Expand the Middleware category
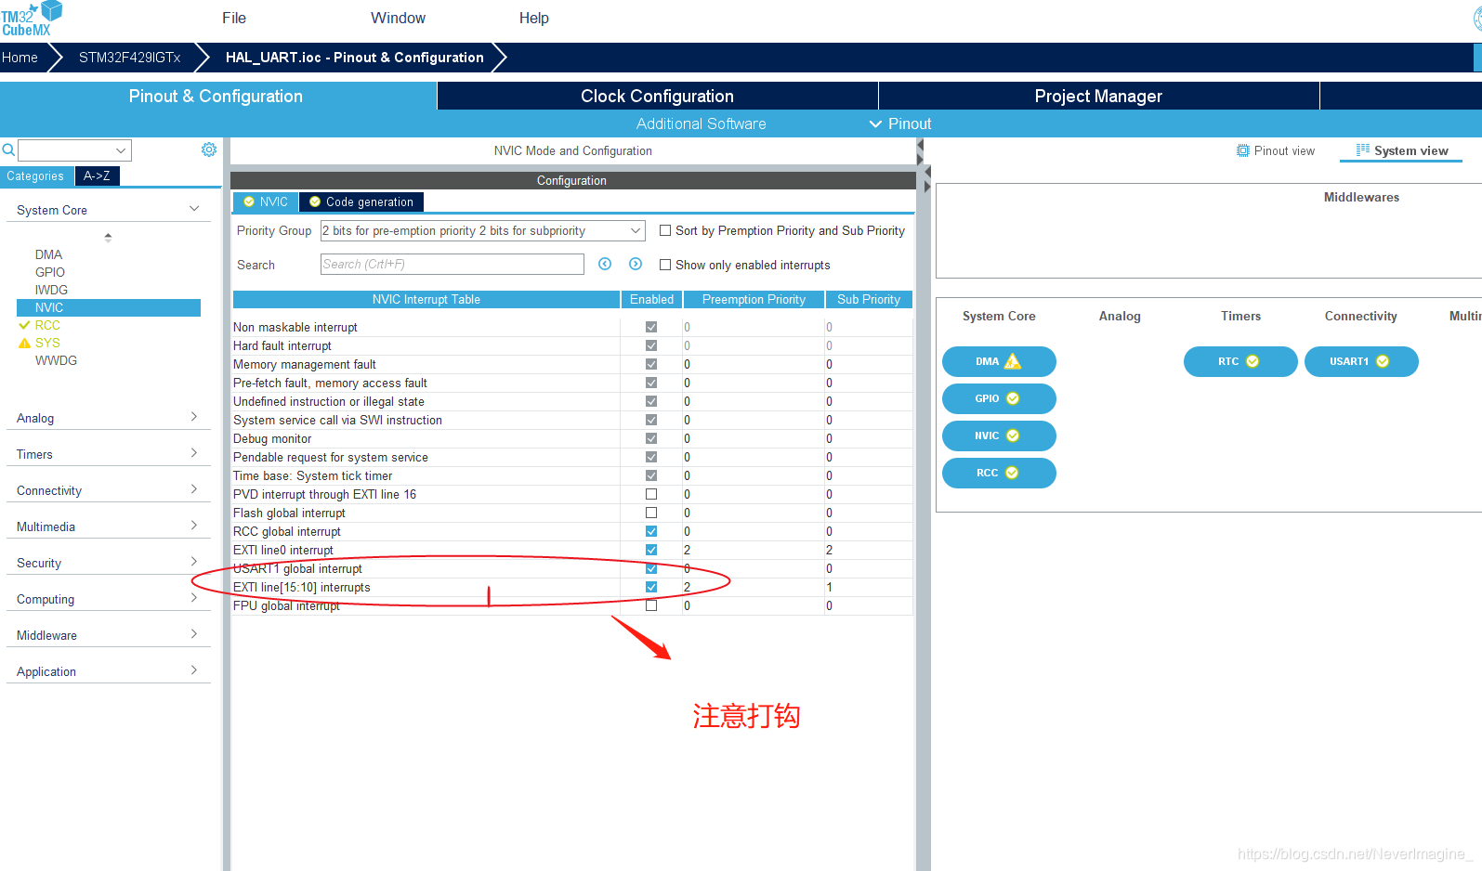This screenshot has height=871, width=1482. tap(194, 634)
